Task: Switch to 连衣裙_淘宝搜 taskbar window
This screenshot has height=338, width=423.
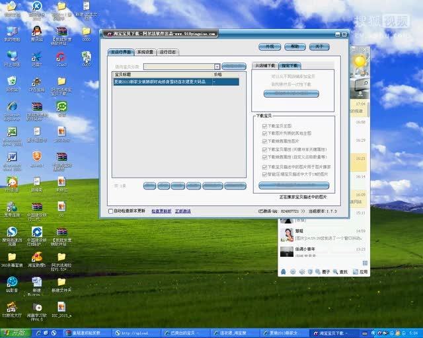Action: [233, 333]
